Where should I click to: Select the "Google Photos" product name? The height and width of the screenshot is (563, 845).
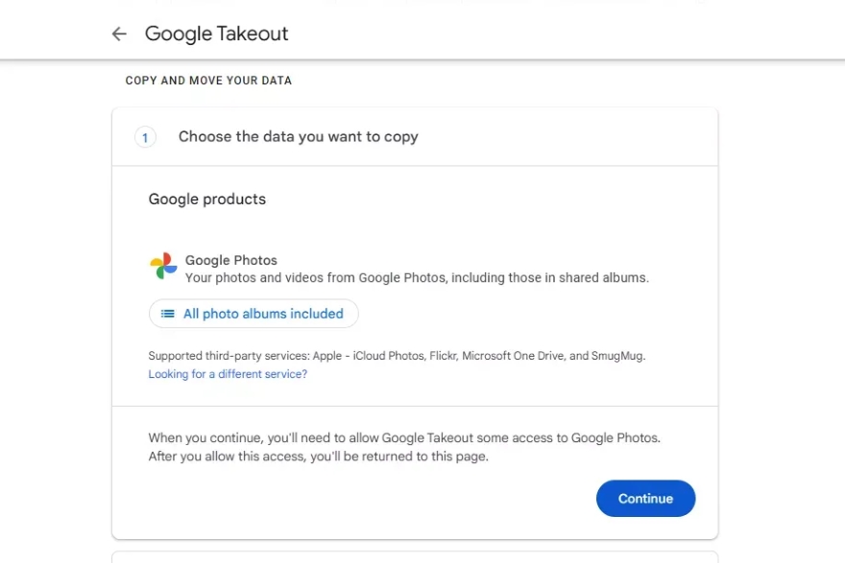coord(230,260)
